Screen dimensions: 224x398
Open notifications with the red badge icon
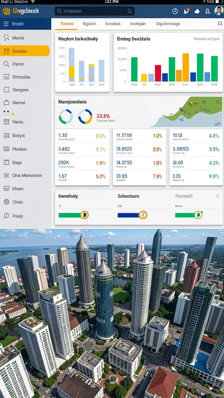pos(187,11)
